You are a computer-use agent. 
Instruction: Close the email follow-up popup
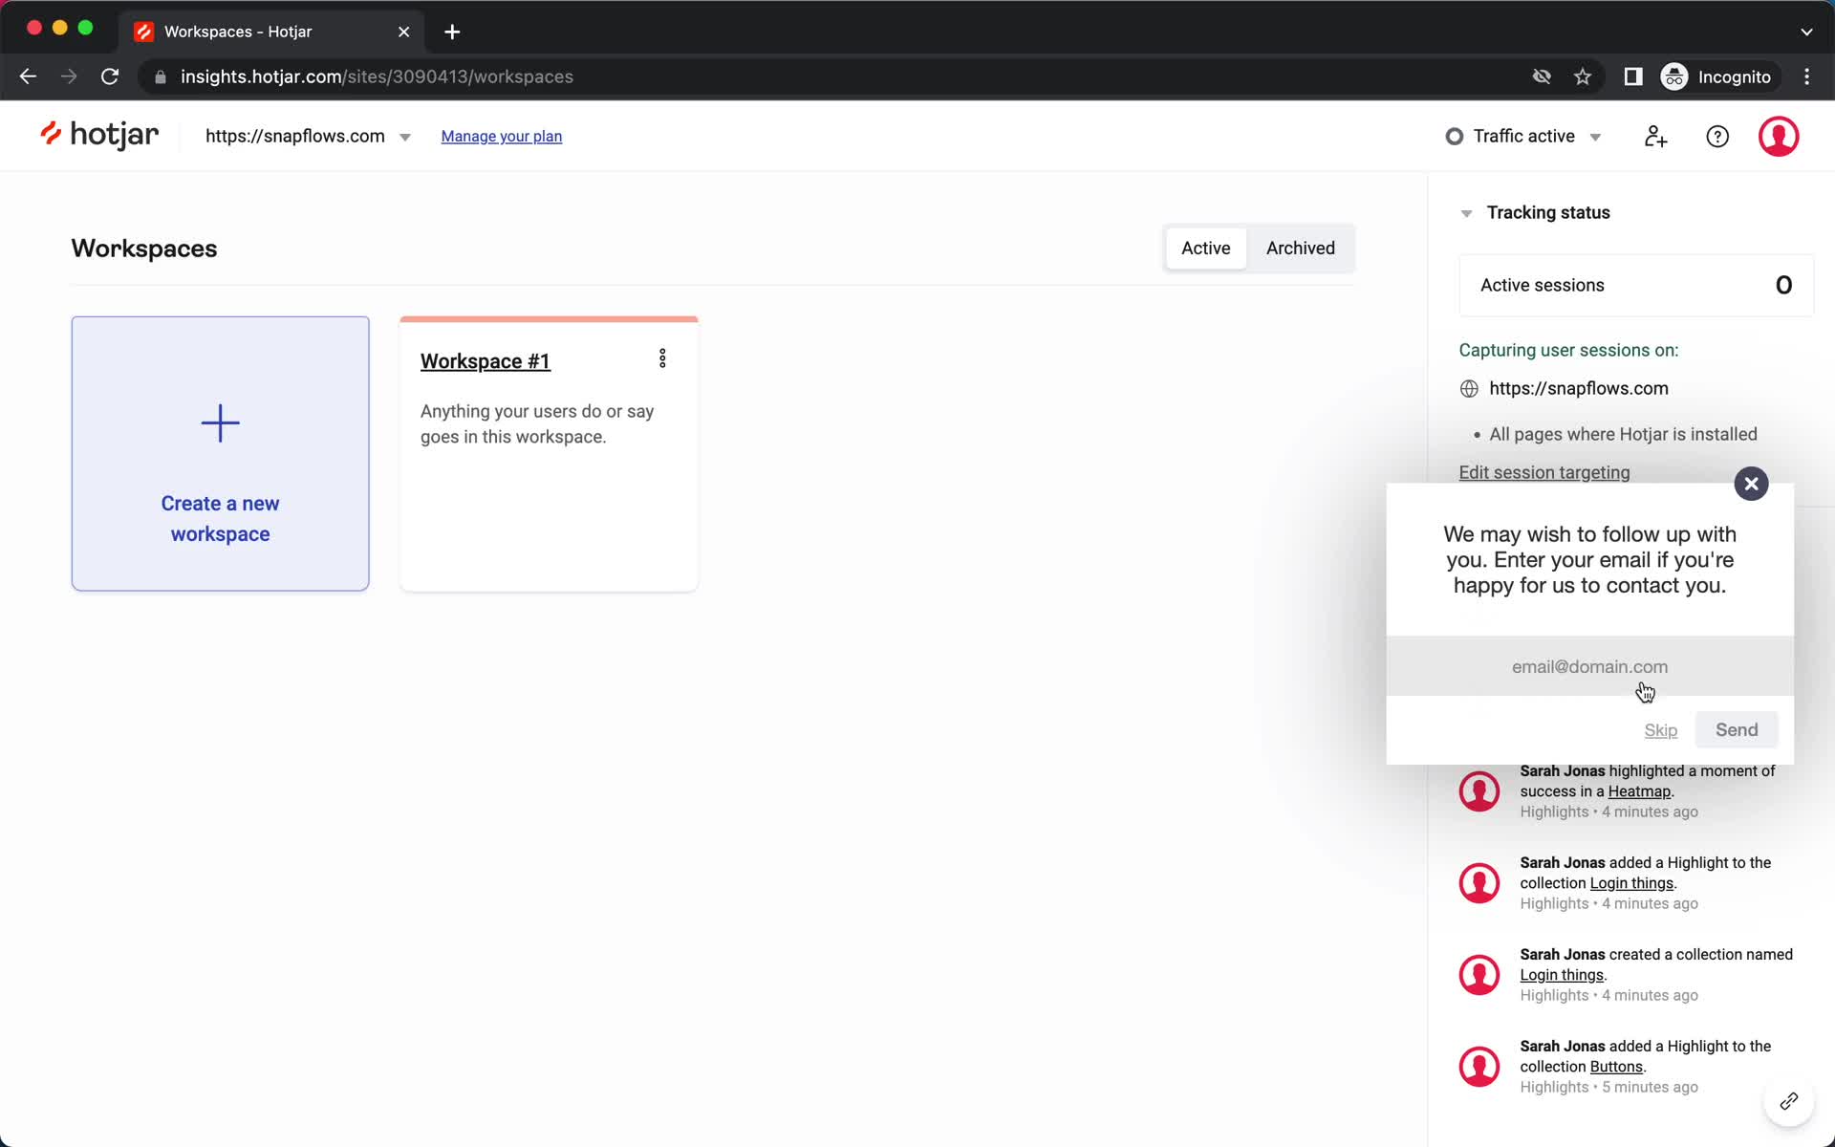click(1751, 484)
